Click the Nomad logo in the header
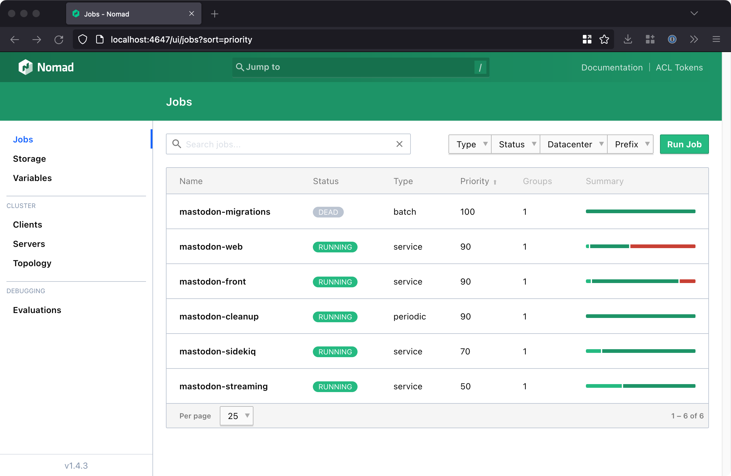Viewport: 731px width, 476px height. tap(46, 67)
